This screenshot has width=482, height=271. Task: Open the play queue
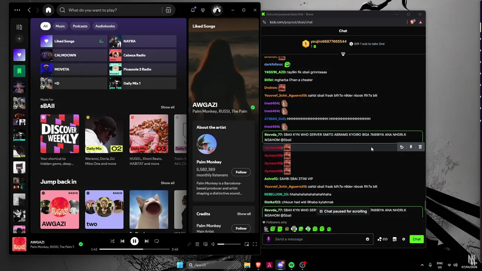click(x=197, y=244)
